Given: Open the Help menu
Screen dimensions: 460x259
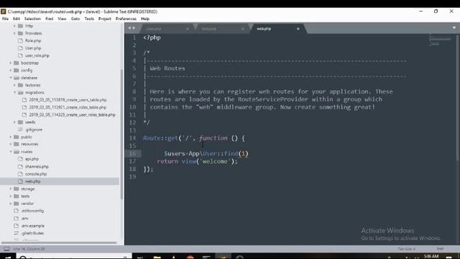Looking at the screenshot, I should (x=145, y=19).
